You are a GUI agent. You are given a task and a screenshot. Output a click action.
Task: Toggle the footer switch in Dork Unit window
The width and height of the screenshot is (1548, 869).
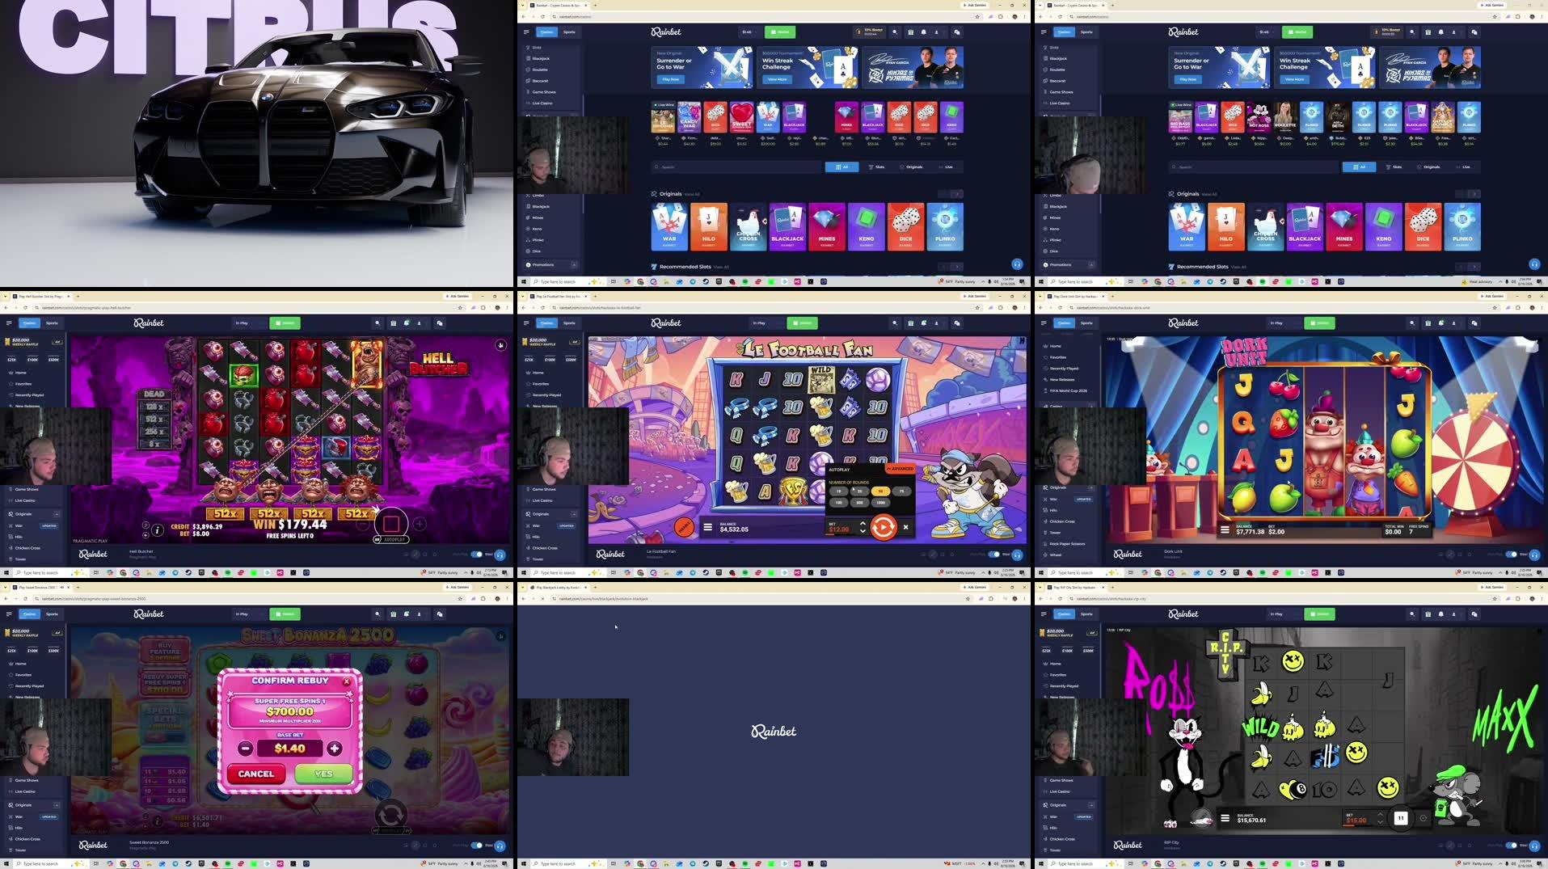point(1512,554)
